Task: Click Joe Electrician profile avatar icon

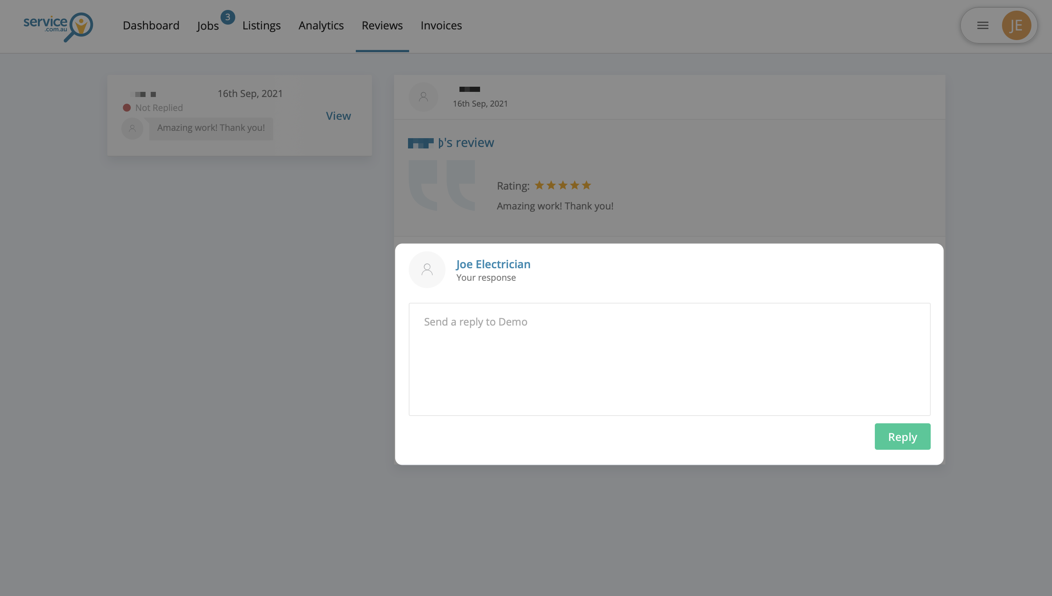Action: (427, 269)
